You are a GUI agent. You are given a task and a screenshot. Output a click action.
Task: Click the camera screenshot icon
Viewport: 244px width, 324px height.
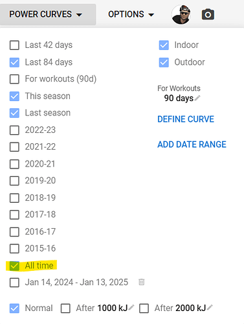pos(208,15)
